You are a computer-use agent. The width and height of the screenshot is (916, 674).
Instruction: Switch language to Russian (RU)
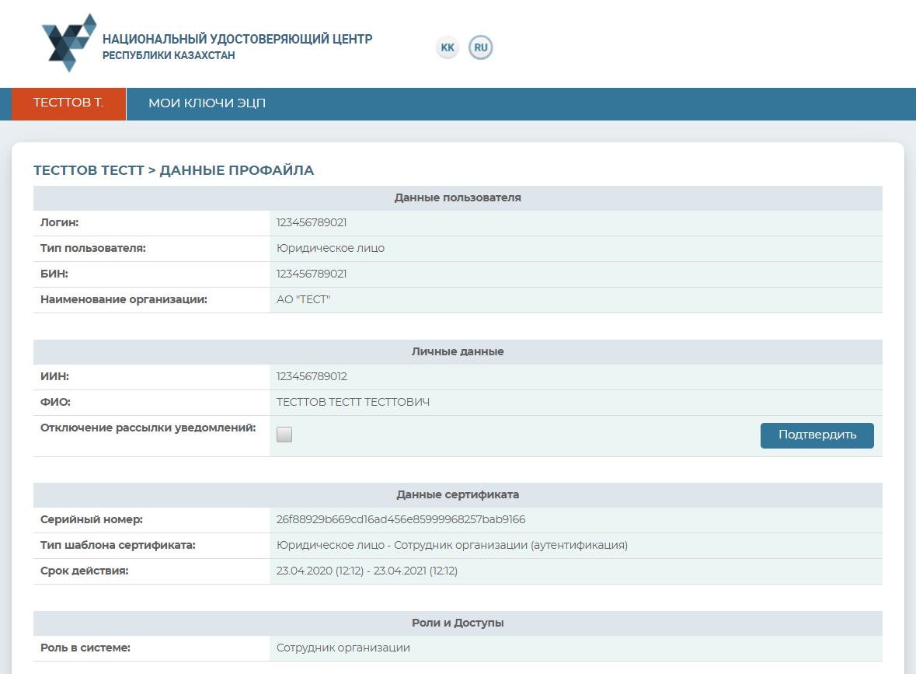tap(481, 48)
